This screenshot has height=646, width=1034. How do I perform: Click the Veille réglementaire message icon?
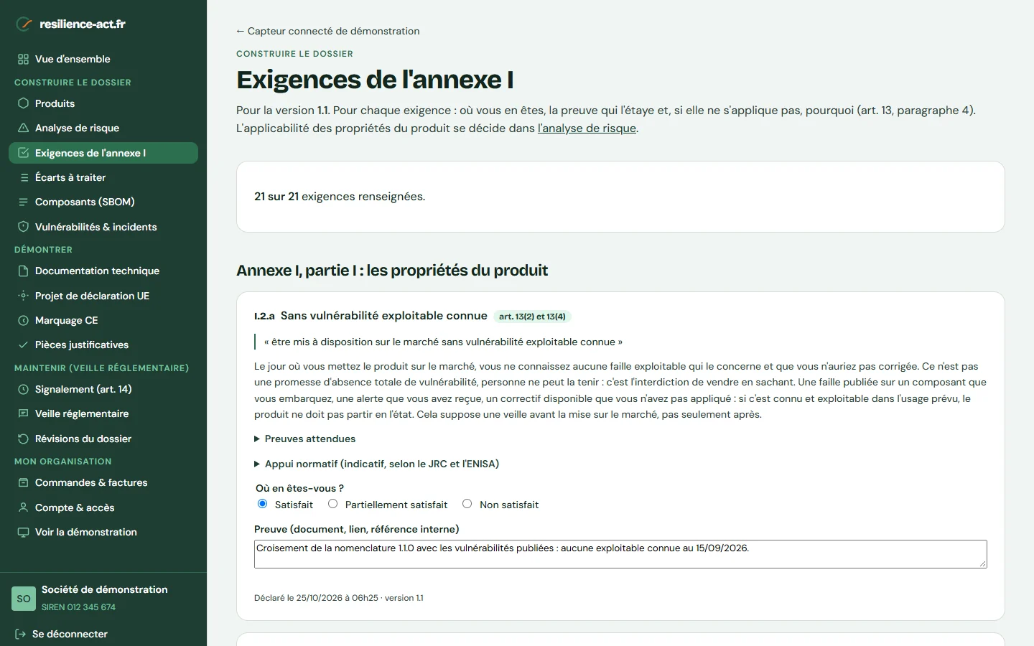tap(24, 413)
